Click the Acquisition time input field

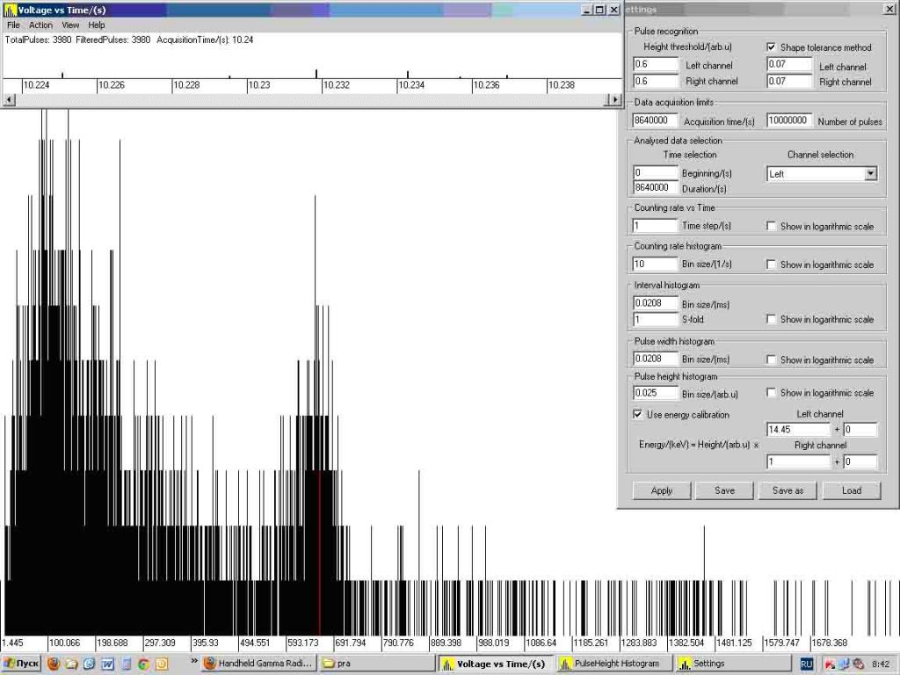pos(656,120)
